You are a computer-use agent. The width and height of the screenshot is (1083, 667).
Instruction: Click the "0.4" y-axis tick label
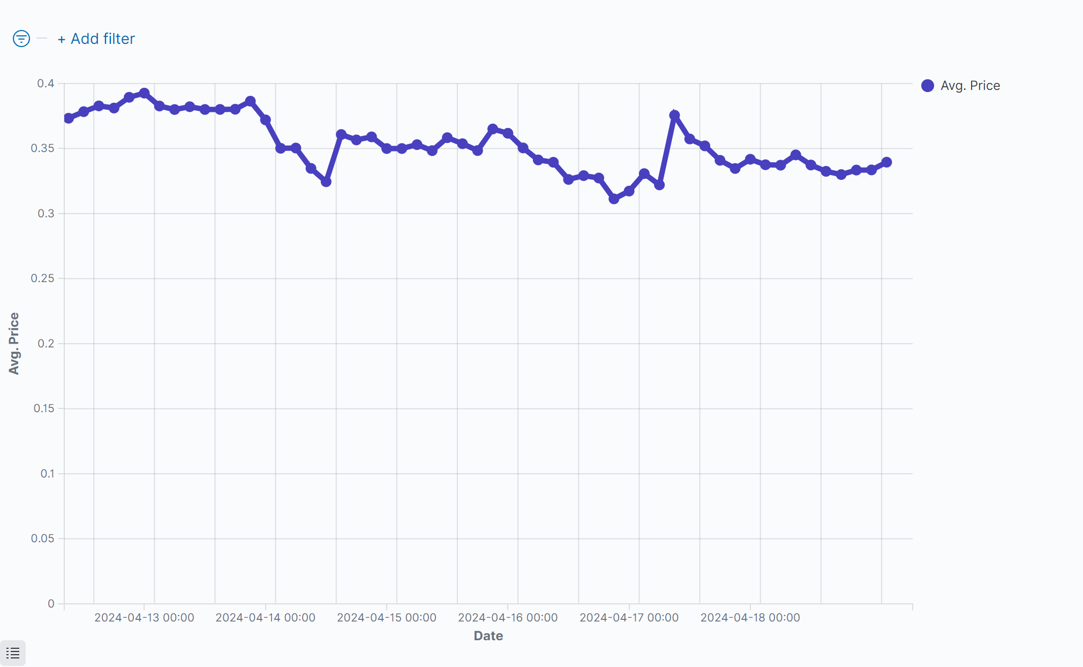[x=46, y=84]
